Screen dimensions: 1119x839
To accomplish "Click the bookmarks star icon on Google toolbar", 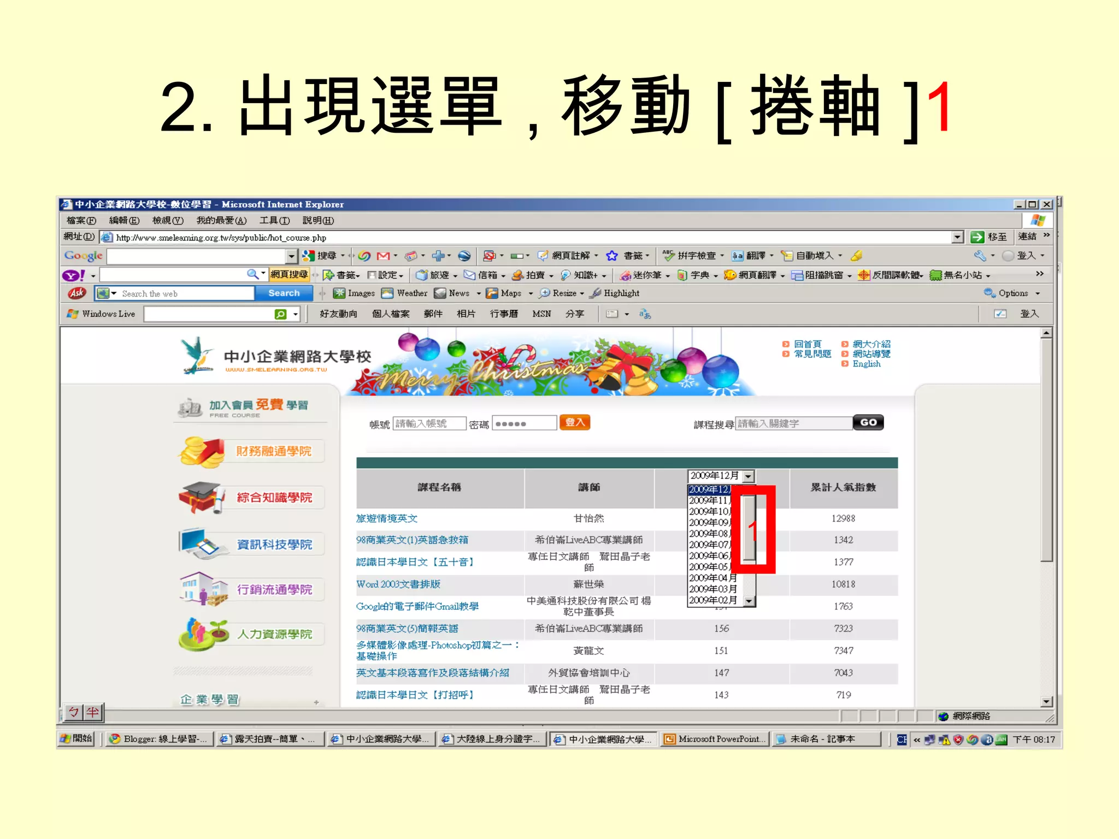I will (612, 256).
